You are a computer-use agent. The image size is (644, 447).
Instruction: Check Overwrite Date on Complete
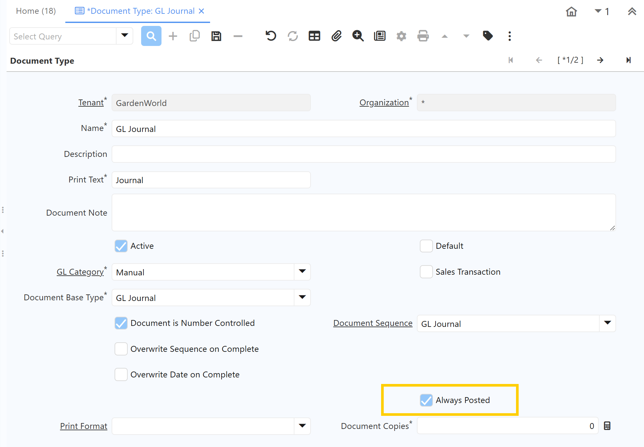click(x=121, y=374)
